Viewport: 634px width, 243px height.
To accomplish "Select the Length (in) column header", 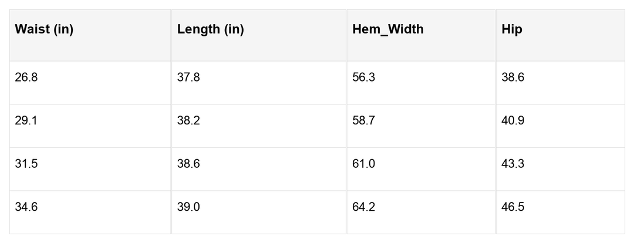I will pos(210,29).
